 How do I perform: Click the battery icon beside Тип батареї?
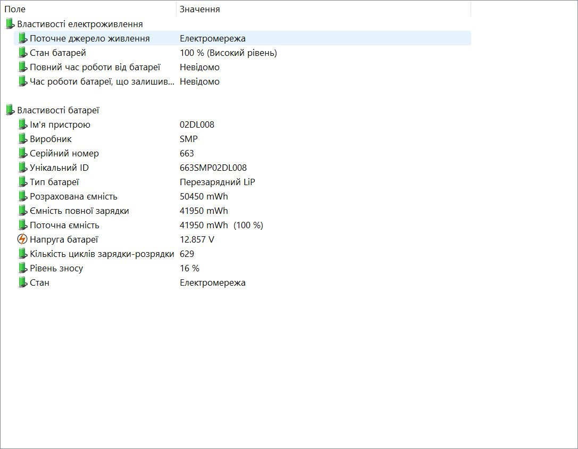point(23,182)
